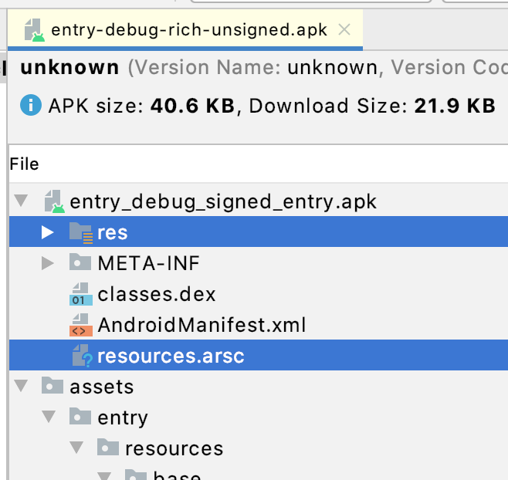Click the AndroidManifest.xml code file icon
This screenshot has width=508, height=480.
point(80,325)
